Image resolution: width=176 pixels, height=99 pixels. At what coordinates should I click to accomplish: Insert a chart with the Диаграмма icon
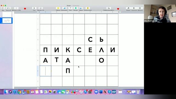click(x=64, y=8)
